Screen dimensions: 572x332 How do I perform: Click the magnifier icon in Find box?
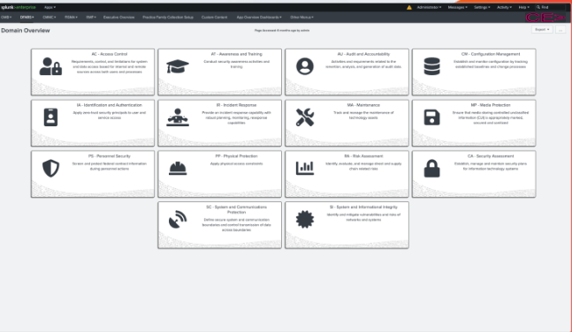(x=538, y=7)
